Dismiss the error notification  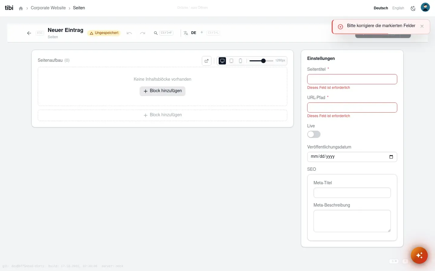tap(422, 26)
